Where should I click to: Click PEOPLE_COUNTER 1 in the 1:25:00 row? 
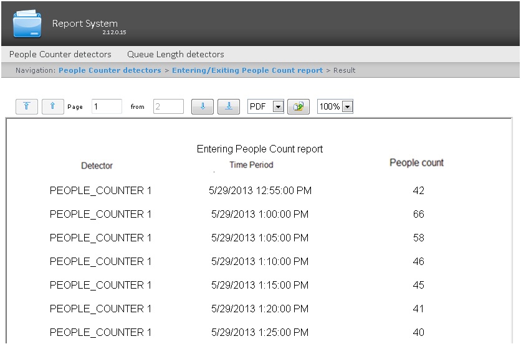tap(100, 332)
